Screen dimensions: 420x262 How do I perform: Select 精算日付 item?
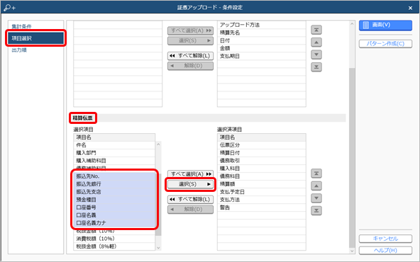pos(261,153)
